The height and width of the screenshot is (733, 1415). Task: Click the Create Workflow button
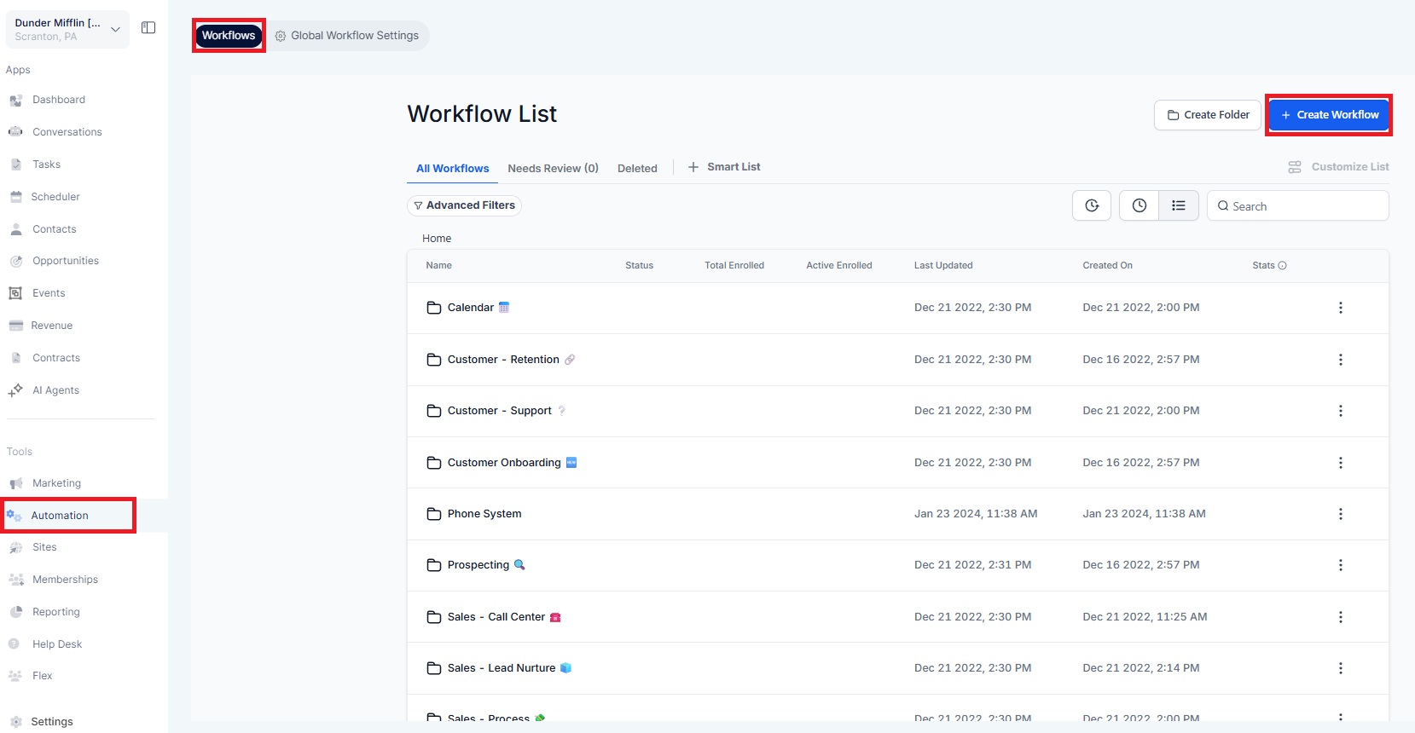(1329, 115)
